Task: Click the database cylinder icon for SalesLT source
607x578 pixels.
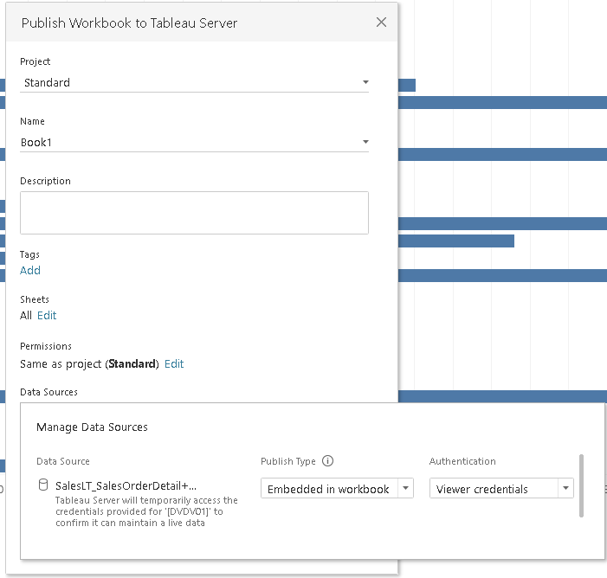Action: pyautogui.click(x=43, y=485)
